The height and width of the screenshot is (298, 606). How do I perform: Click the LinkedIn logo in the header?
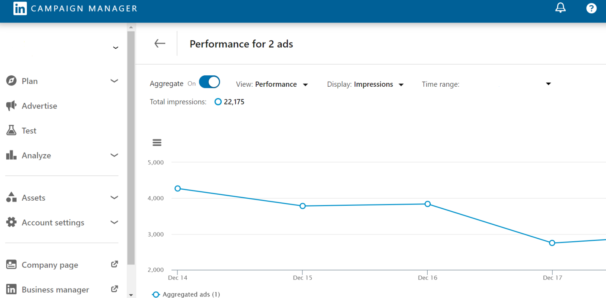point(20,8)
